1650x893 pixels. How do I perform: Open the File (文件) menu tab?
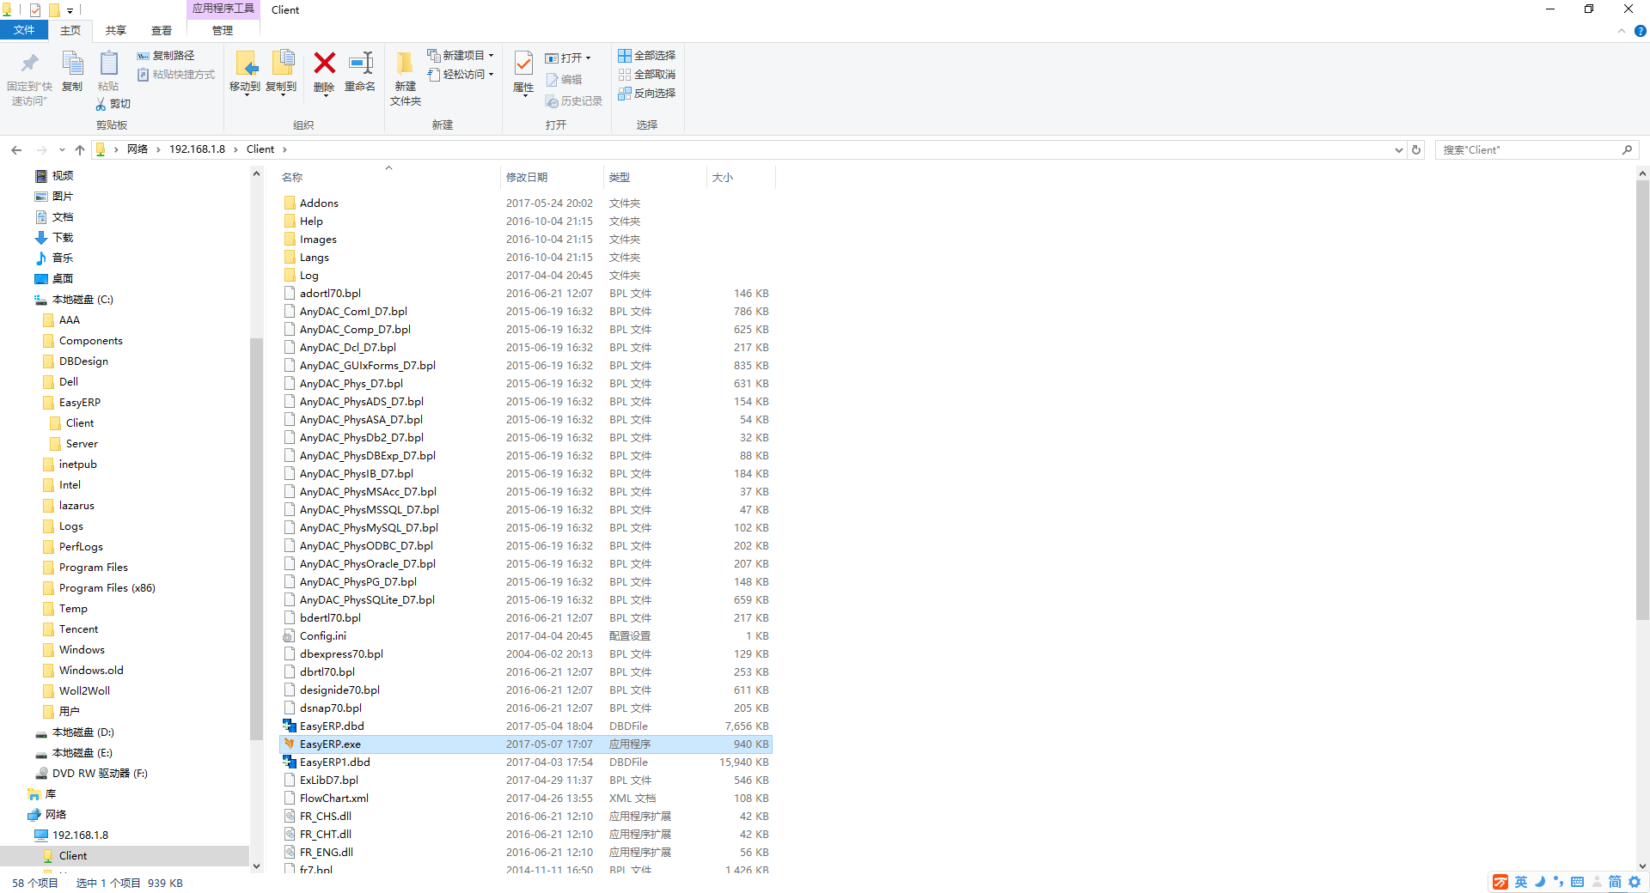pos(25,30)
